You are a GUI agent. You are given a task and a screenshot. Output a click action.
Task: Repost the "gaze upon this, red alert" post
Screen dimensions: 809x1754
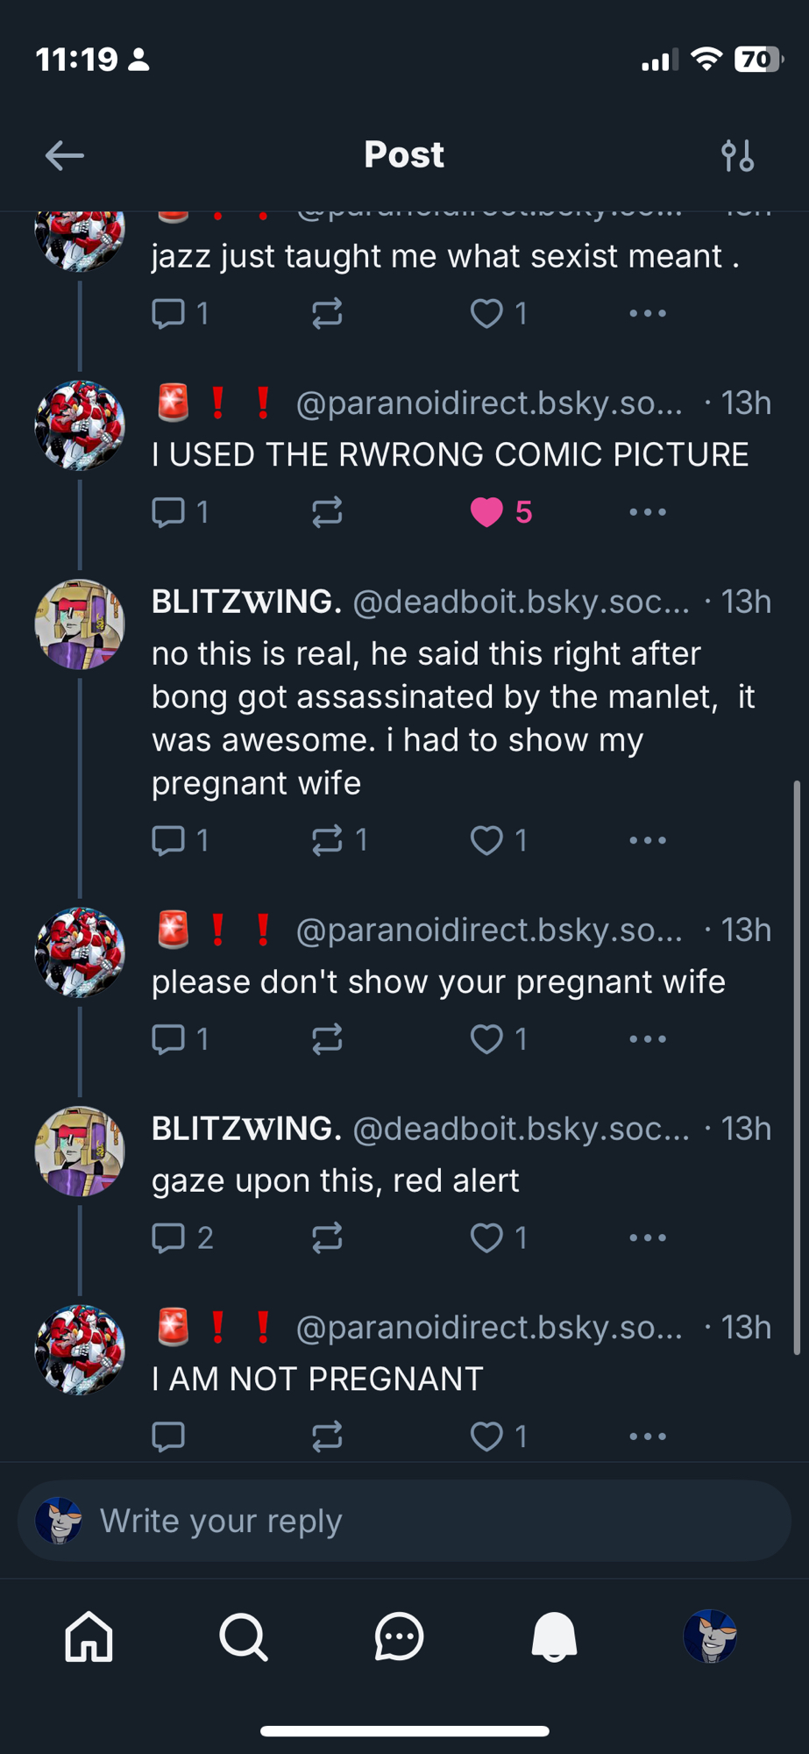click(x=327, y=1237)
